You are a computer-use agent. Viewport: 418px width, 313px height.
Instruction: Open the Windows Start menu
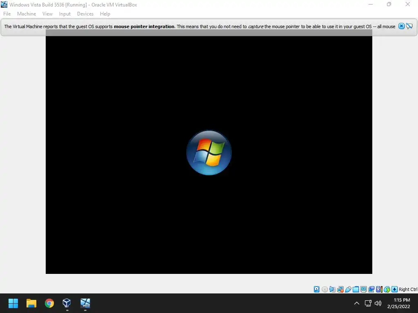point(13,303)
